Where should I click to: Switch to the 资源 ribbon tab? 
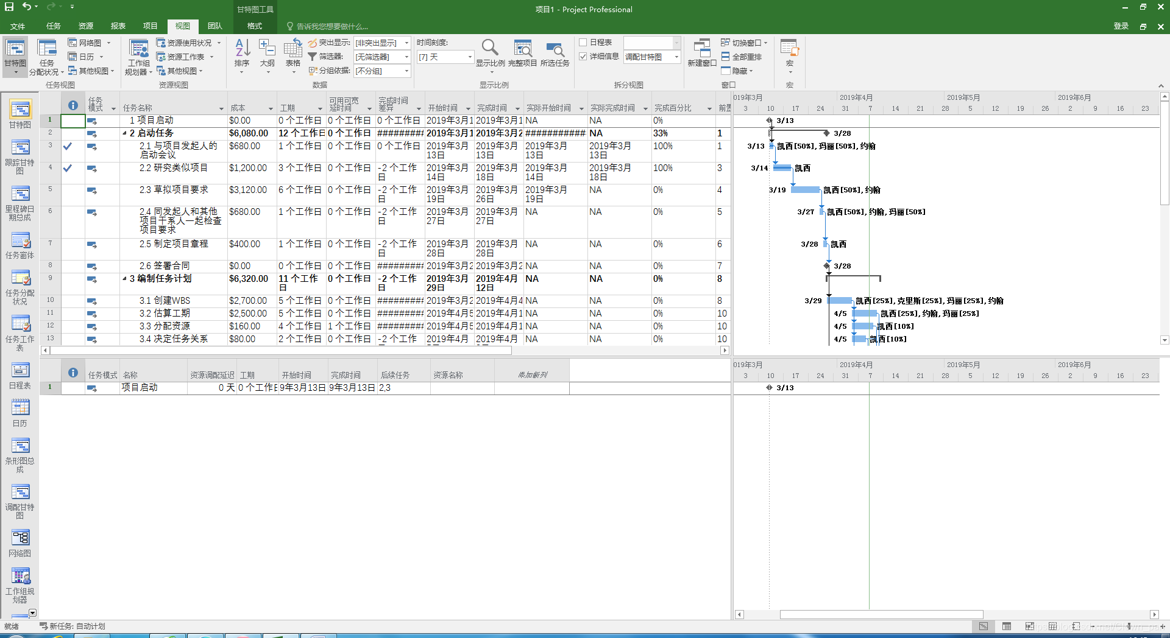click(86, 26)
